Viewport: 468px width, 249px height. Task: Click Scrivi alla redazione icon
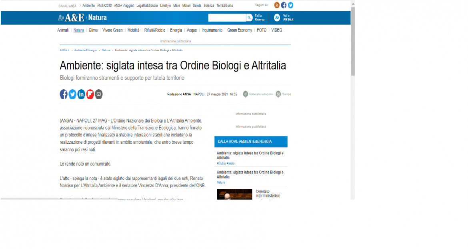coord(246,94)
